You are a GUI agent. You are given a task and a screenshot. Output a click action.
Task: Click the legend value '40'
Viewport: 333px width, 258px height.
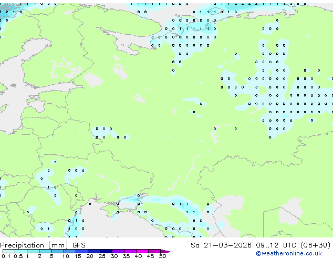pos(138,256)
